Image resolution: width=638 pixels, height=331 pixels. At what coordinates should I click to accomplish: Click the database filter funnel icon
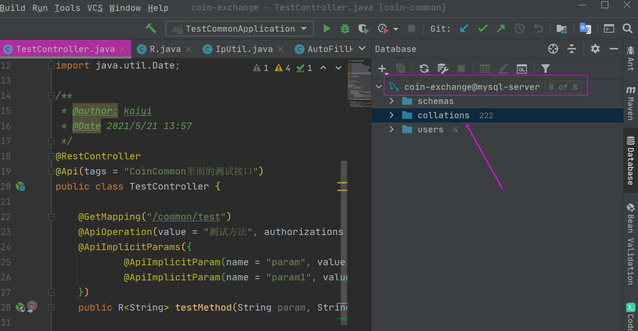coord(545,69)
